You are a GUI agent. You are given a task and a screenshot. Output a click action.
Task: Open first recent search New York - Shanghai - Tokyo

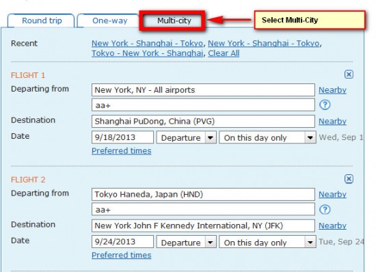coord(147,43)
